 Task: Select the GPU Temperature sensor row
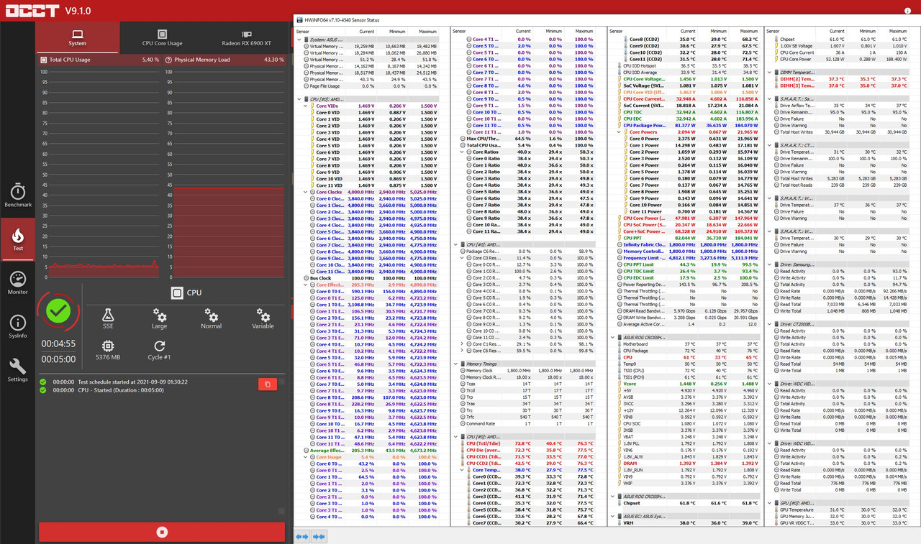[843, 510]
